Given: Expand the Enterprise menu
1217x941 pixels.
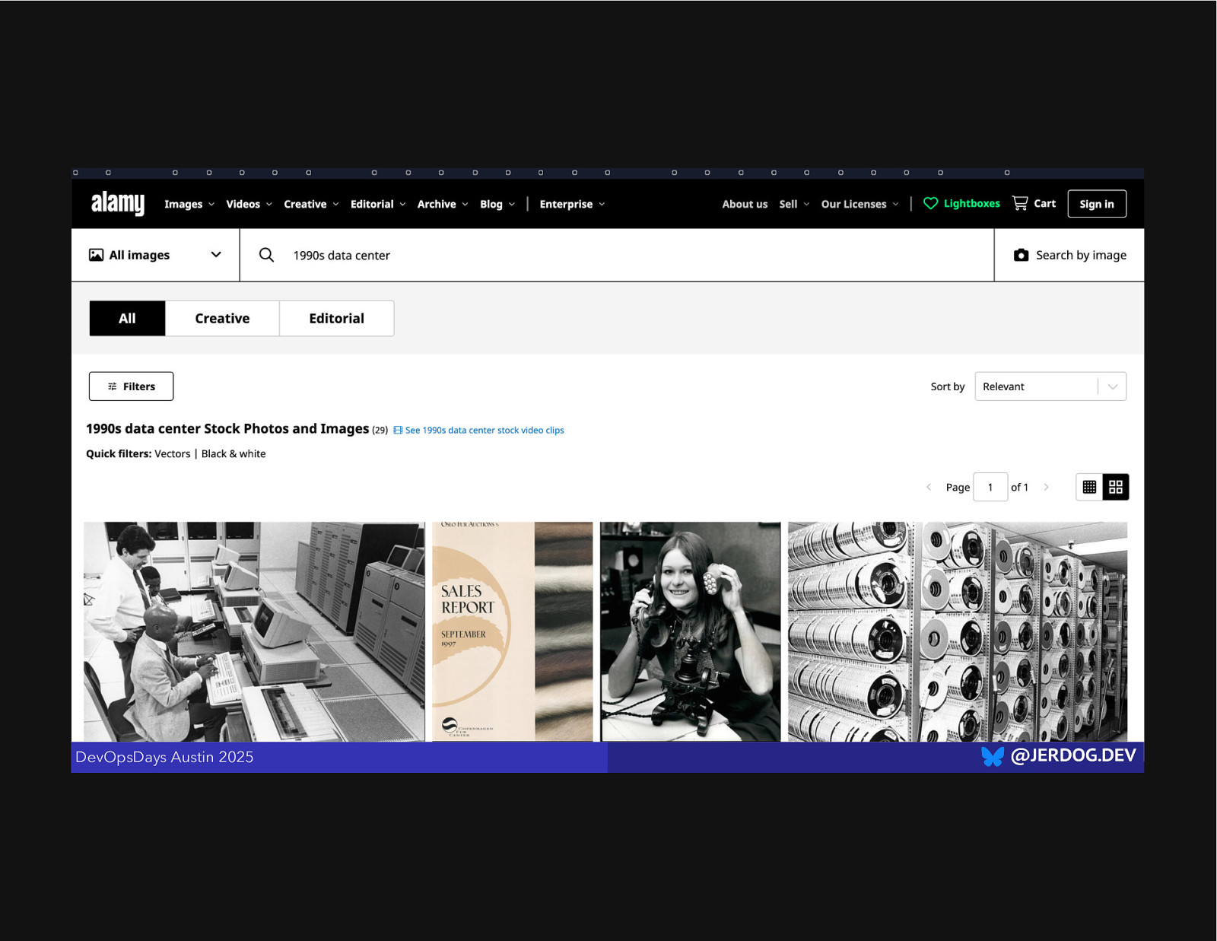Looking at the screenshot, I should pos(572,204).
